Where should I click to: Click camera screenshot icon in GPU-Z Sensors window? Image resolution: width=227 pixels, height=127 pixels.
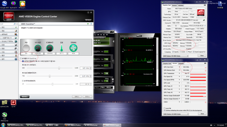coord(205,64)
